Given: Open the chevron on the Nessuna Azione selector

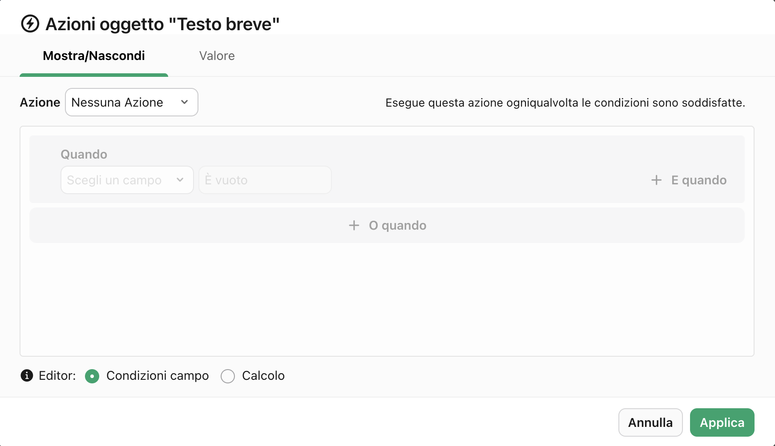Looking at the screenshot, I should point(184,102).
